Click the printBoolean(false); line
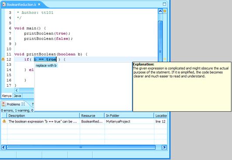232x160 pixels. tap(48, 39)
